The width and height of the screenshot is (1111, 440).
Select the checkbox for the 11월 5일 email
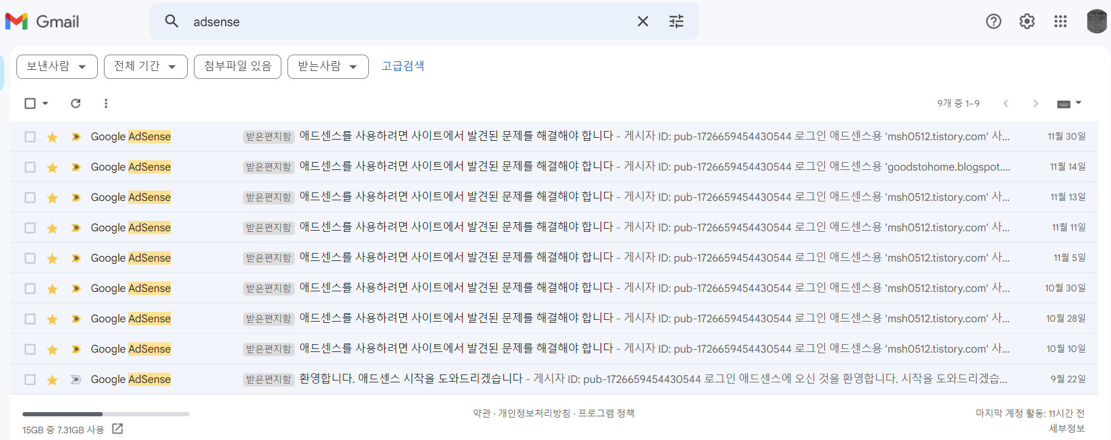tap(30, 258)
